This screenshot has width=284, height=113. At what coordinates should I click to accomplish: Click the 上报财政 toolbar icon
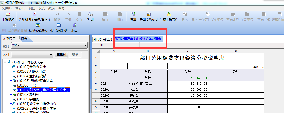(8, 14)
